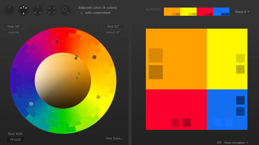Screen dimensions: 259x145
Task: Click the orange base hue dot on wheel
Action: [x=94, y=57]
